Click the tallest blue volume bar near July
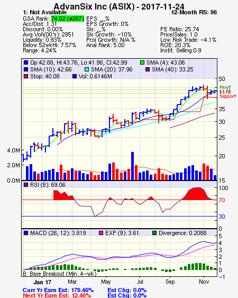Viewport: 238px width, 298px height. (x=132, y=166)
